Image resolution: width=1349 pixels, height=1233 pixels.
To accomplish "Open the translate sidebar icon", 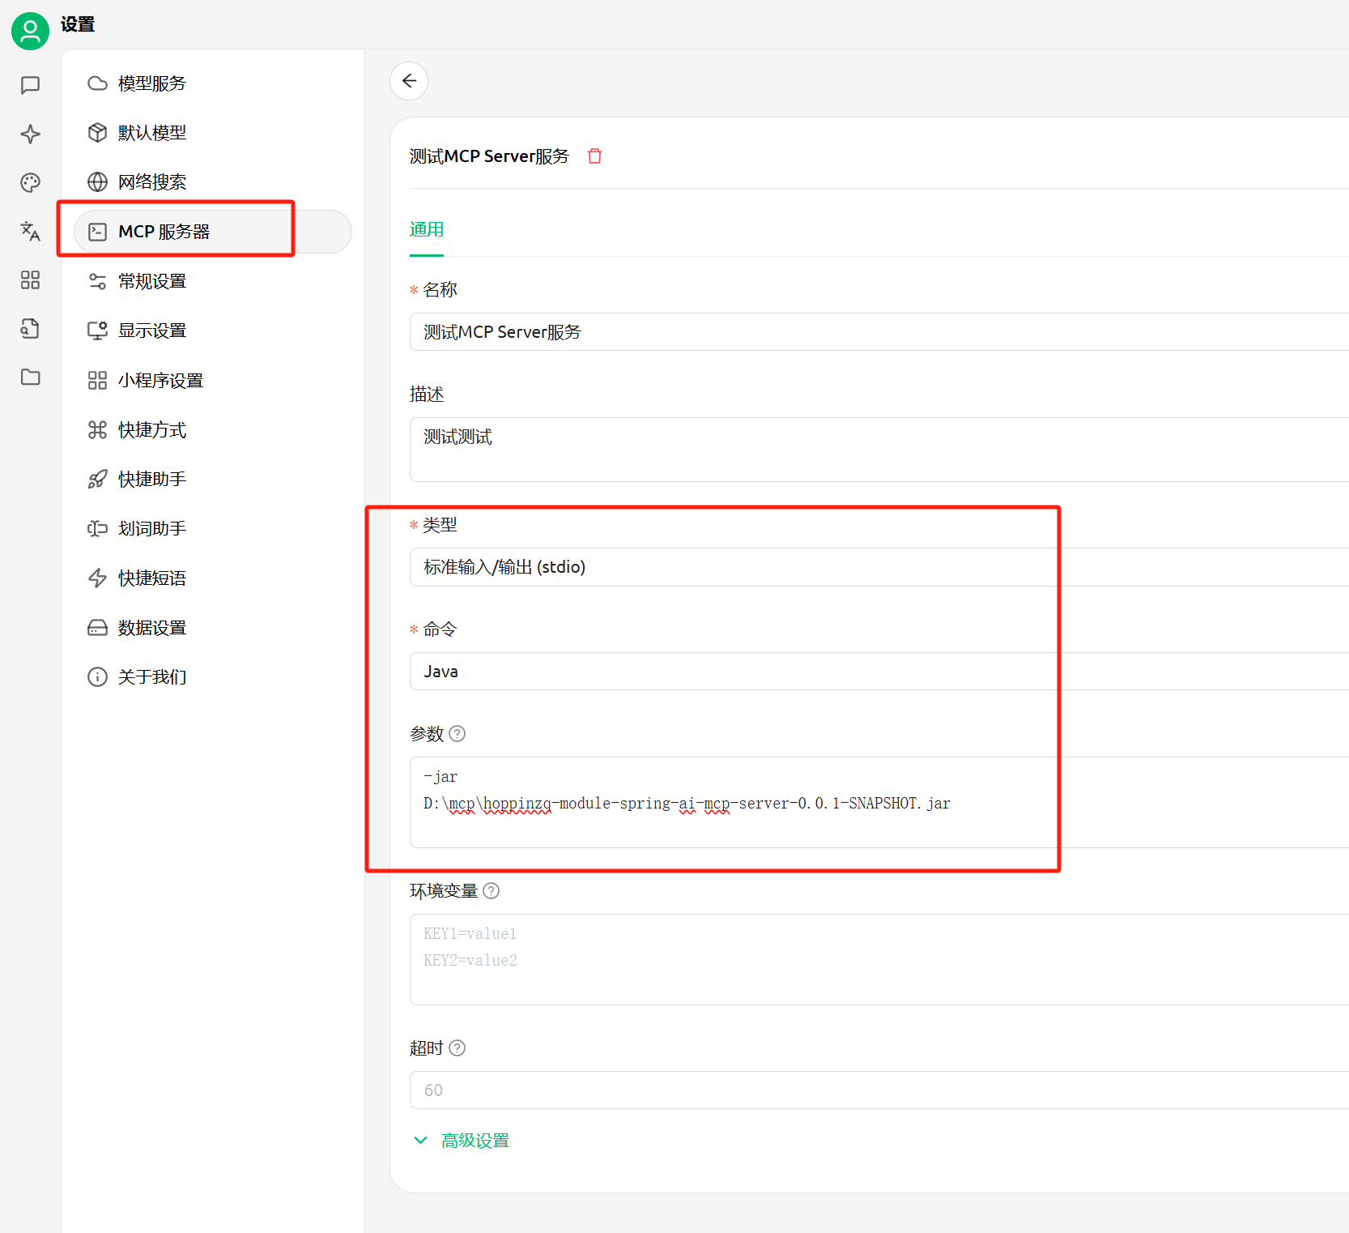I will tap(30, 231).
